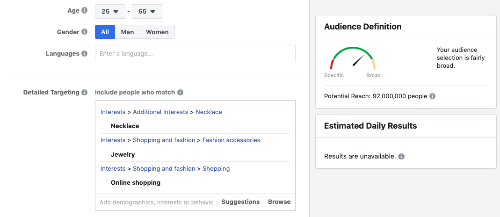Click the info icon next to Age
Viewport: 500px width, 217px height.
84,10
